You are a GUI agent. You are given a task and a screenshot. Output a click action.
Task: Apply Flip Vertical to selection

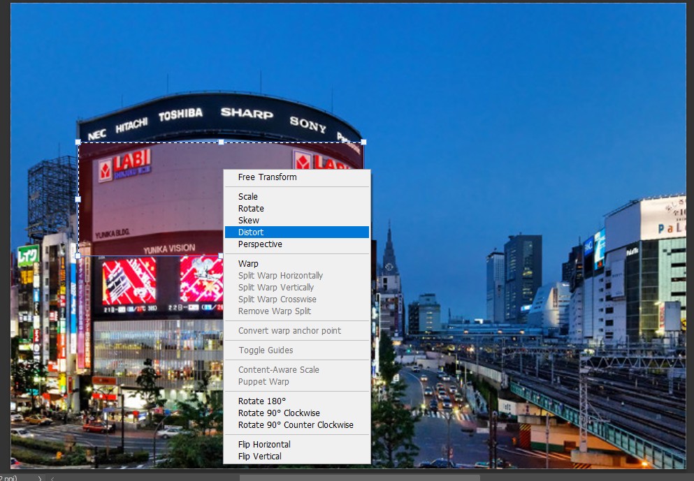tap(296, 457)
